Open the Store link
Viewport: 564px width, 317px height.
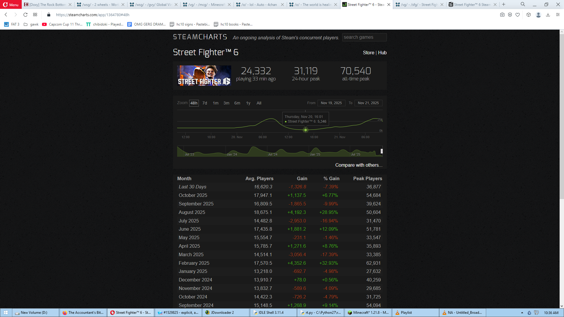tap(368, 53)
